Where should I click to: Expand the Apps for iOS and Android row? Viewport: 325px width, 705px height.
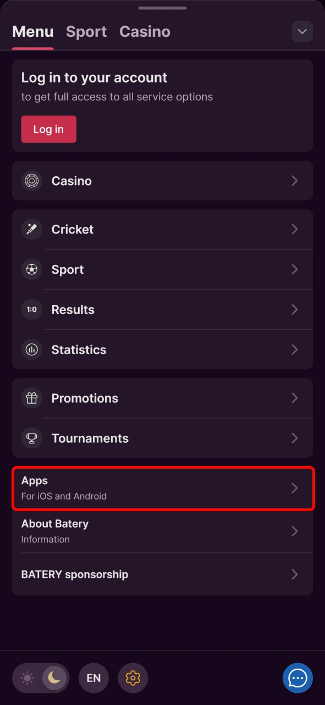click(x=163, y=488)
